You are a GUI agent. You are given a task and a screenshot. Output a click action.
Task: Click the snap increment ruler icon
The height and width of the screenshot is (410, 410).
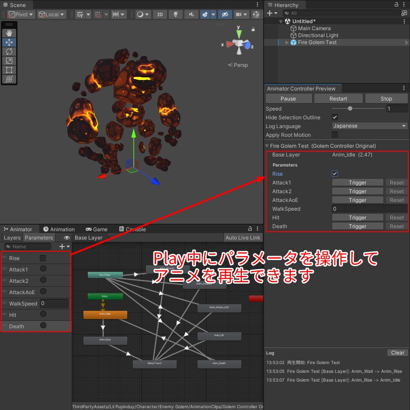(115, 14)
